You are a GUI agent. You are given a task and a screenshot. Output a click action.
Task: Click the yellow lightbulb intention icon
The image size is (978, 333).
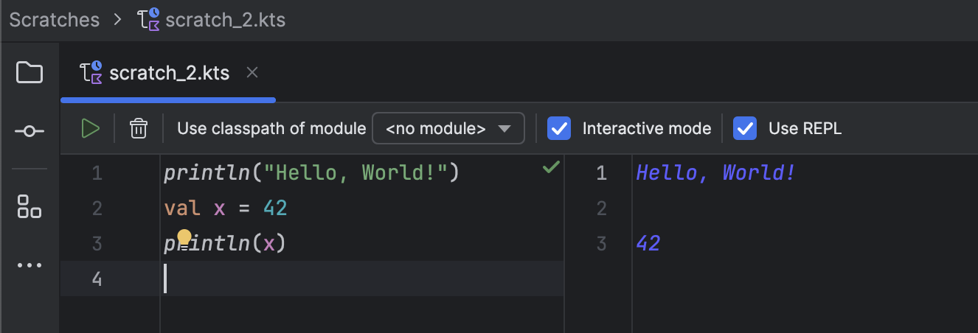(184, 237)
